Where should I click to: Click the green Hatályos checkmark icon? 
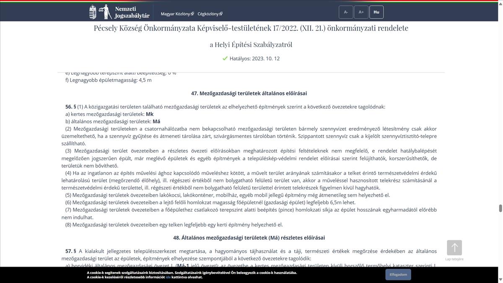tap(225, 59)
